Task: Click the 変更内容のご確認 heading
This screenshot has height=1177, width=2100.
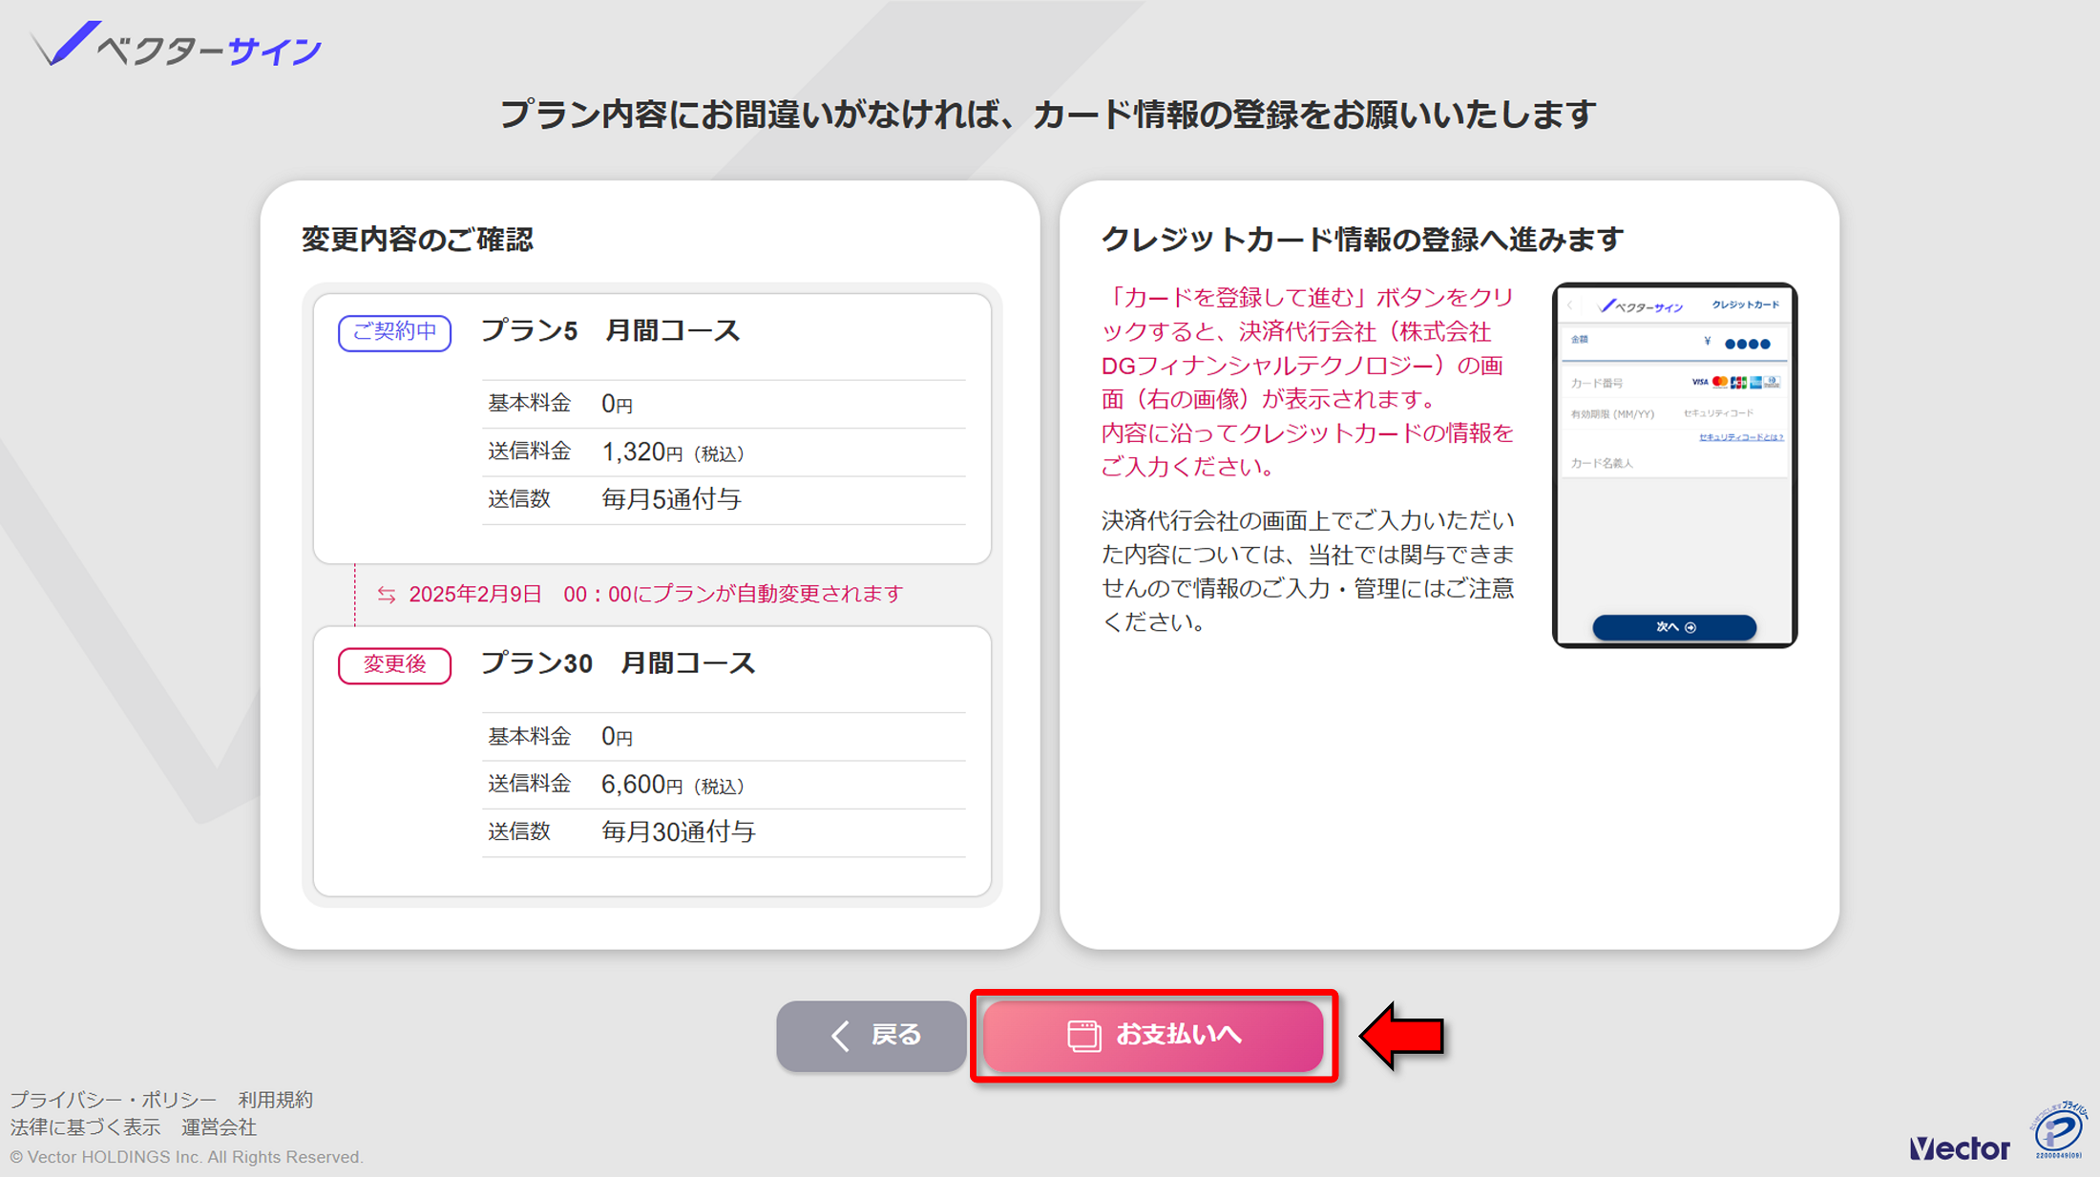Action: pyautogui.click(x=418, y=240)
